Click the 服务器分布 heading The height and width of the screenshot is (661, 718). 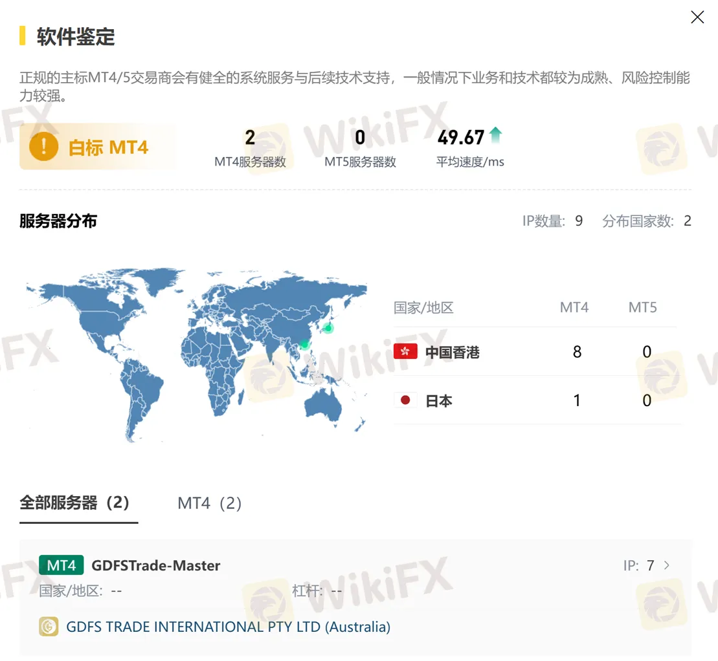58,221
